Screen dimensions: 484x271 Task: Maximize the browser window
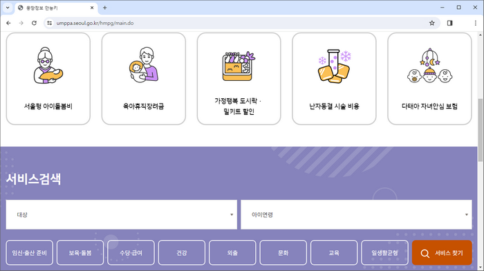[458, 8]
